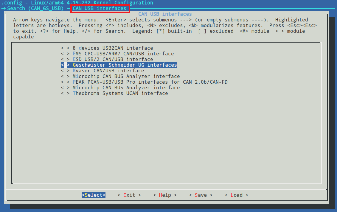
Task: Click the <Load> button
Action: pyautogui.click(x=236, y=195)
